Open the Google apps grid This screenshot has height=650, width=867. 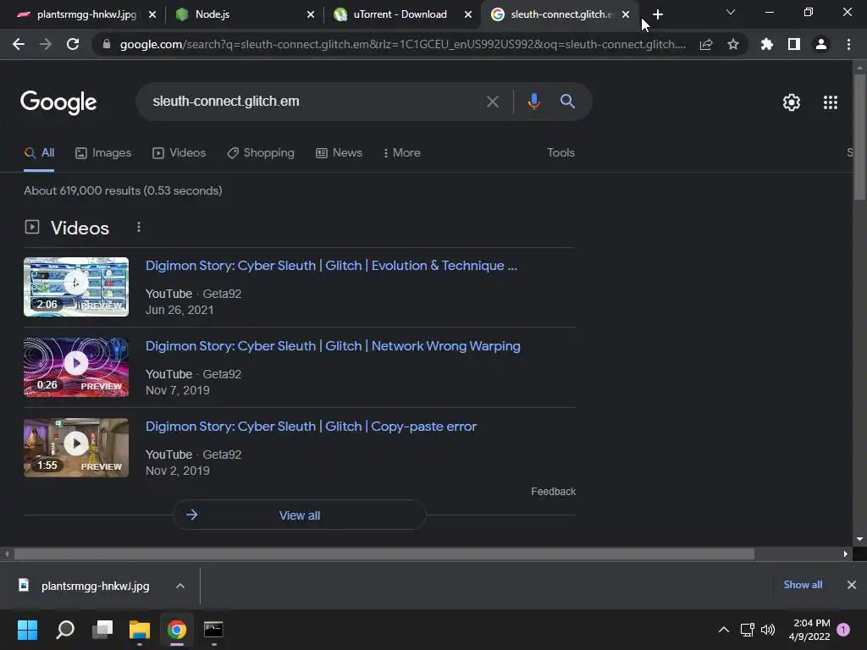831,102
